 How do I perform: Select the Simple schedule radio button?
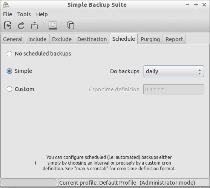click(9, 71)
